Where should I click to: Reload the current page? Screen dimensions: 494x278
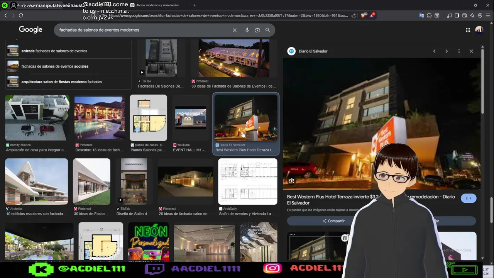pos(21,15)
